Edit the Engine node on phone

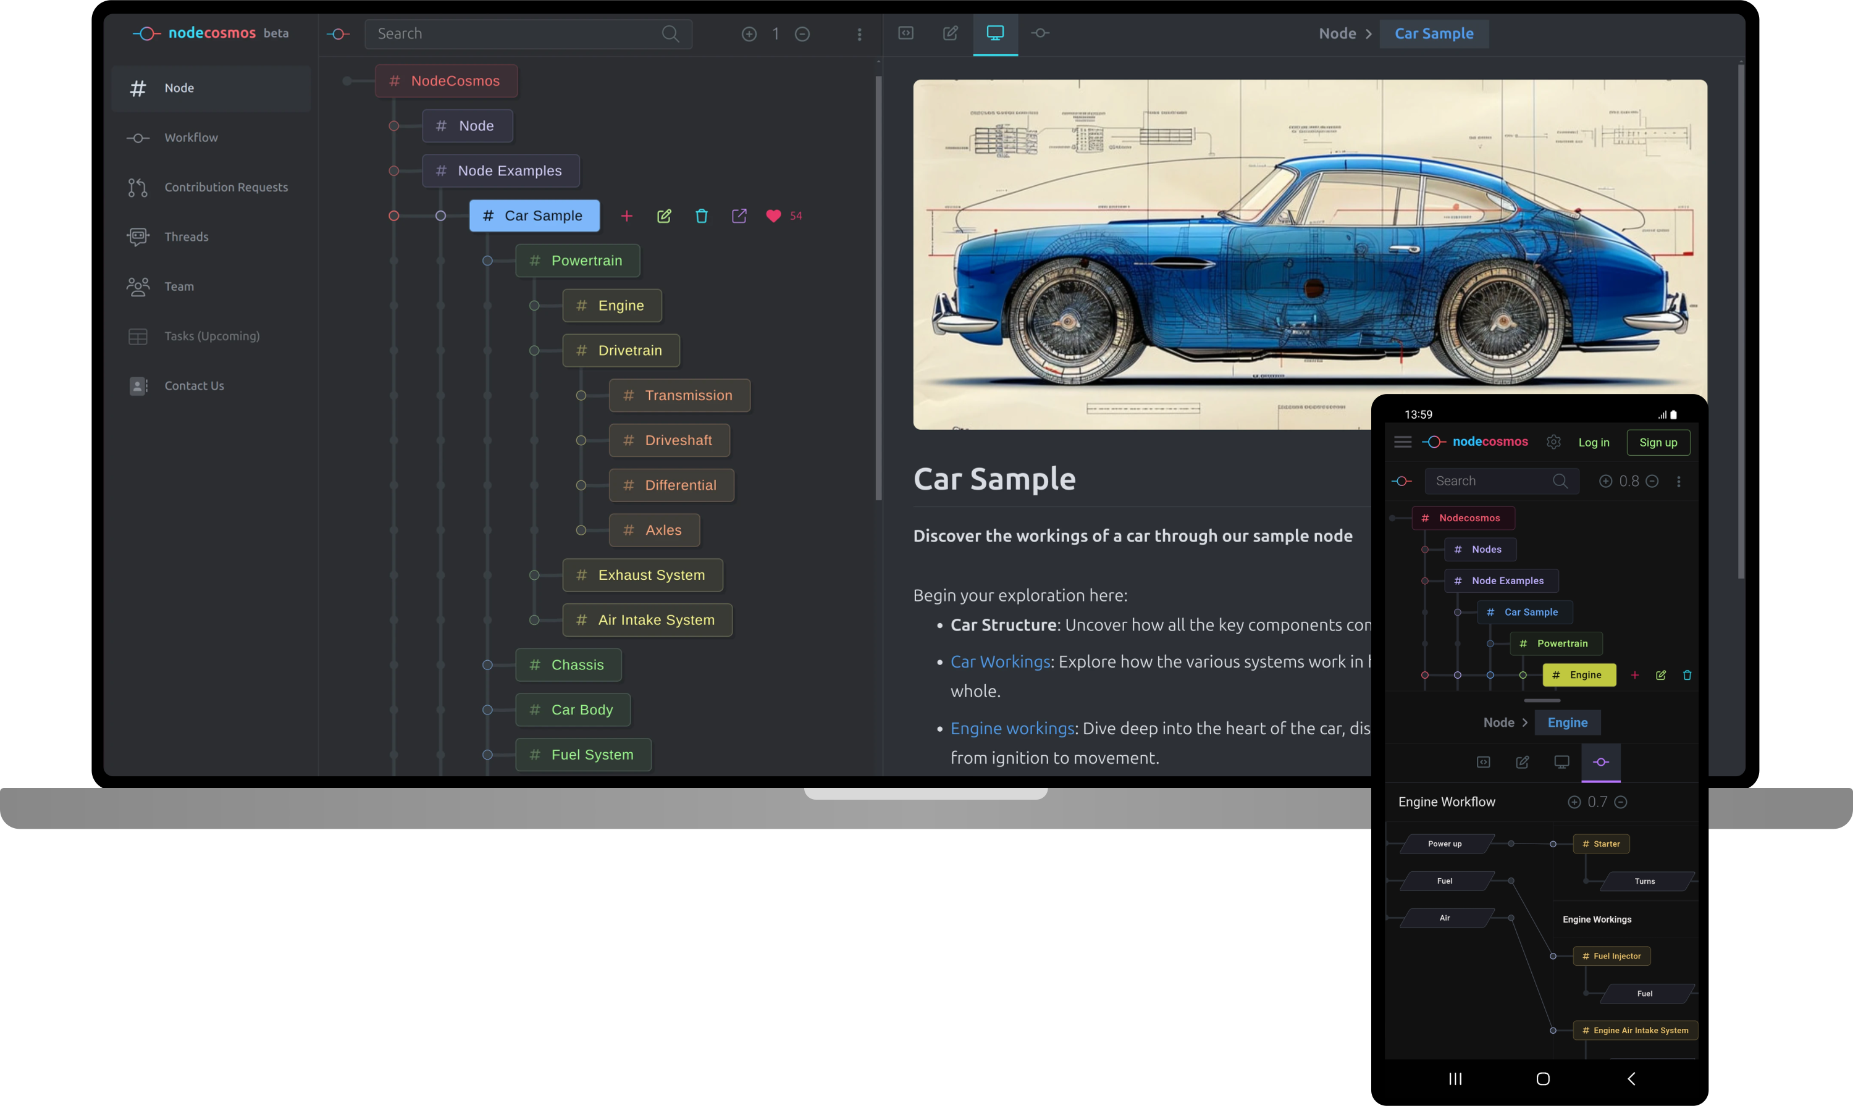[x=1661, y=675]
